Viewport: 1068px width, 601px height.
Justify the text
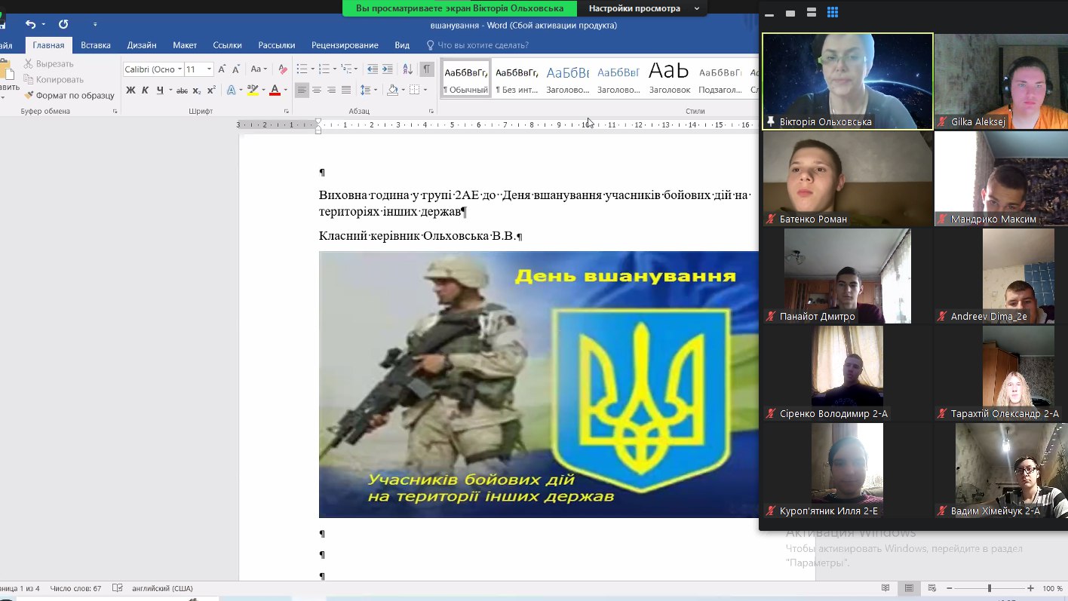(346, 90)
